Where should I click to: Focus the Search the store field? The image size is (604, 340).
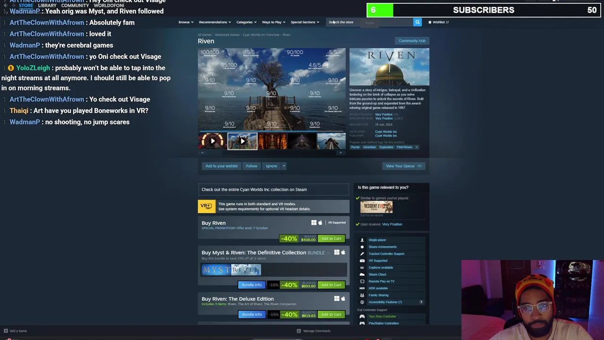pos(370,22)
